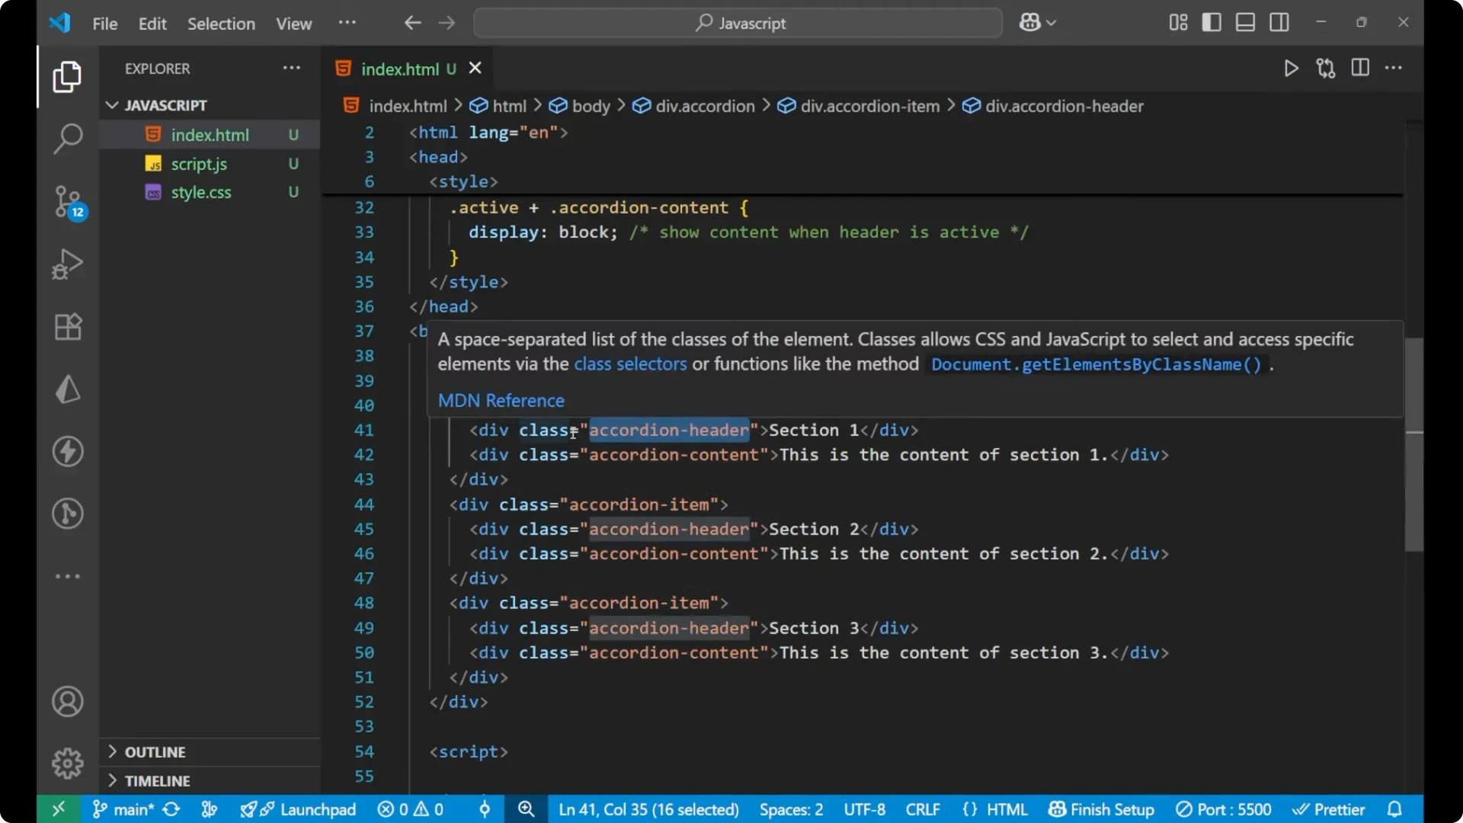Open the MDN Reference link
This screenshot has height=823, width=1463.
(501, 400)
